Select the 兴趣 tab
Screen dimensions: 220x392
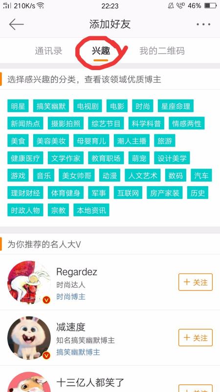[x=101, y=51]
